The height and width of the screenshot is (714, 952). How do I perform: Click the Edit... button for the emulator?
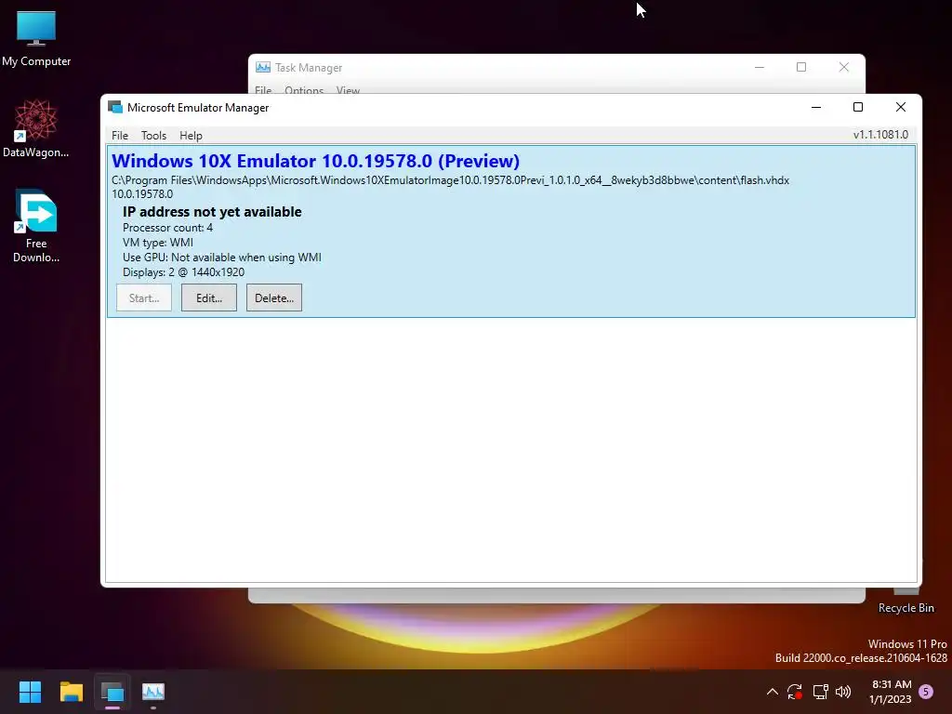209,298
